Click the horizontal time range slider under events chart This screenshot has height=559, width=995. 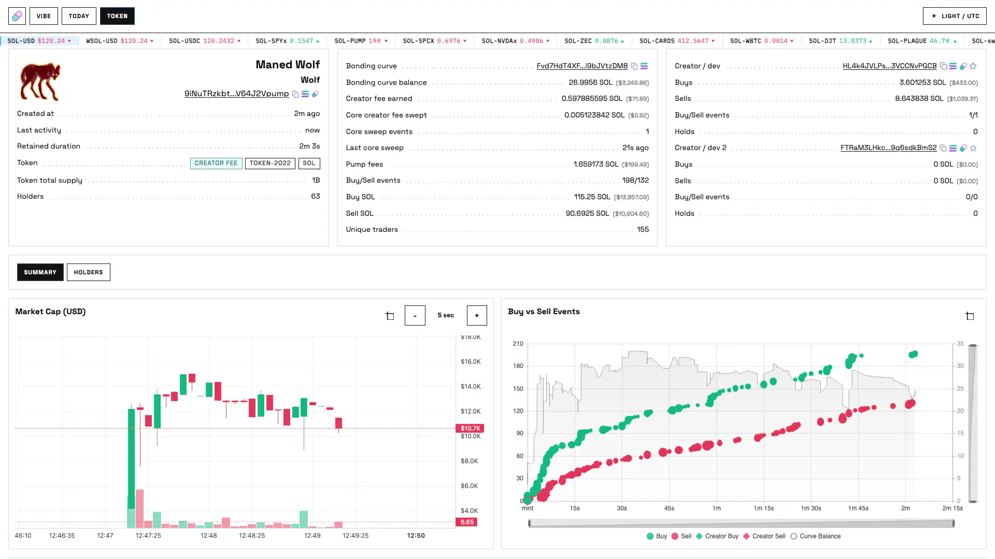741,523
